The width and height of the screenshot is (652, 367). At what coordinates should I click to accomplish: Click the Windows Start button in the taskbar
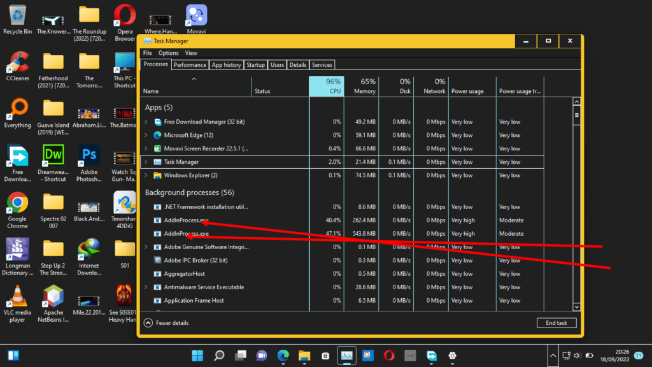197,356
